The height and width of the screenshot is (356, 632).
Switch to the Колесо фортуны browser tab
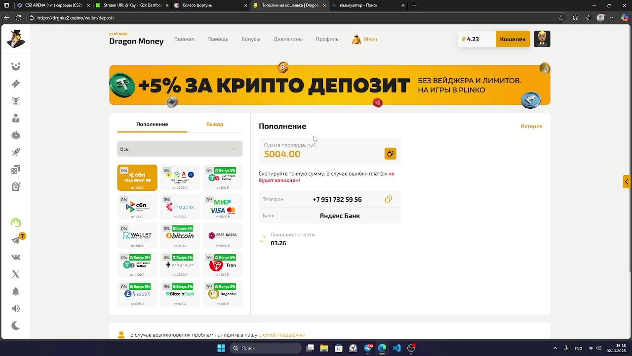pos(211,5)
